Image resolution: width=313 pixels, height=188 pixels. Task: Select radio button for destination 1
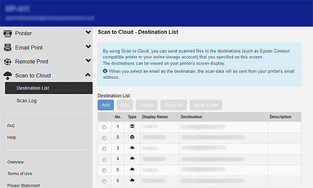[x=104, y=127]
